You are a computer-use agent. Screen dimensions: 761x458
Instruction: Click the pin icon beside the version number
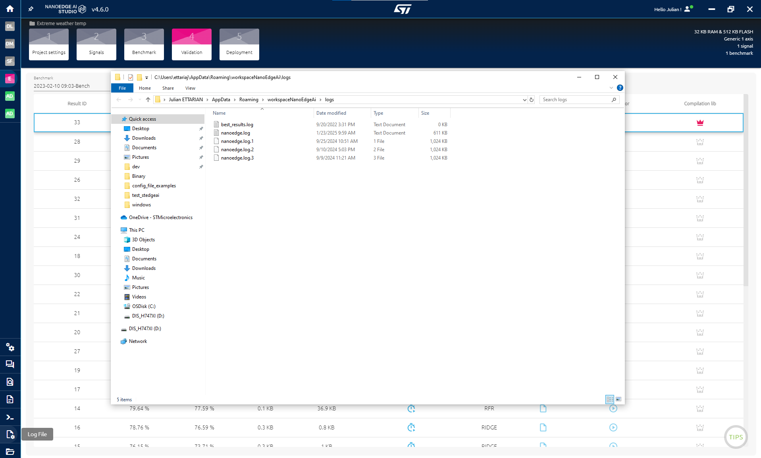31,8
